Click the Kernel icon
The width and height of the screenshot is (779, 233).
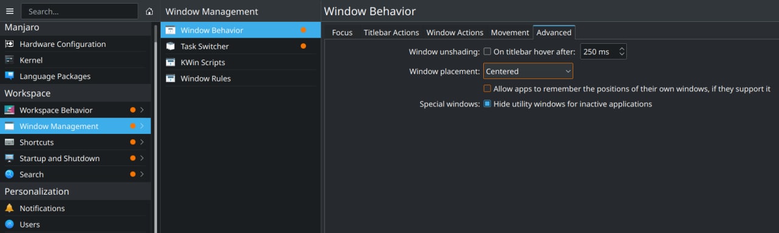point(9,60)
